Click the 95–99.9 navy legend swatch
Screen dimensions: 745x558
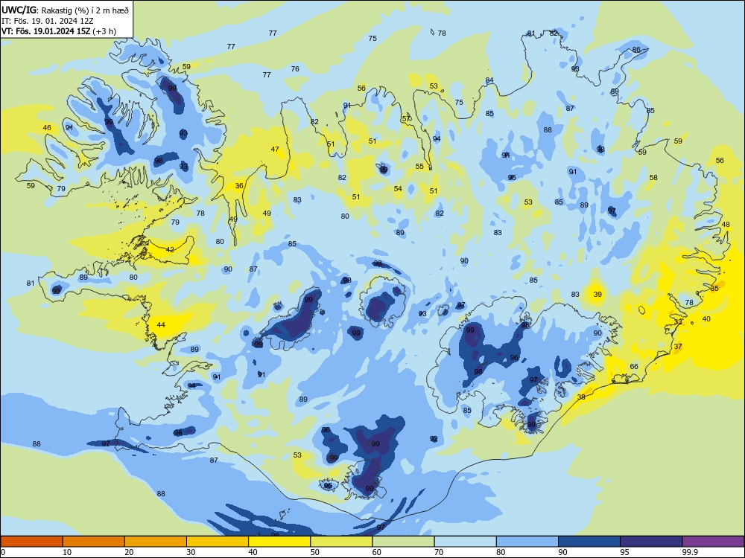click(651, 542)
